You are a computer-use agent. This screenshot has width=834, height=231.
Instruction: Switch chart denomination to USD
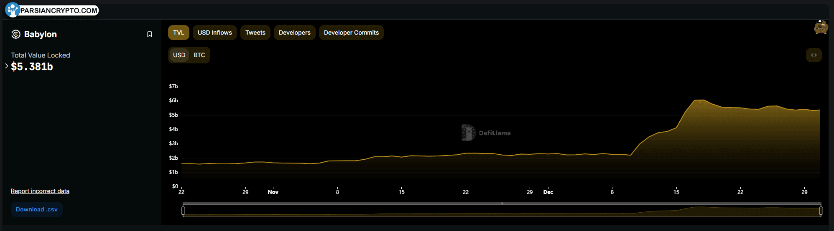179,55
